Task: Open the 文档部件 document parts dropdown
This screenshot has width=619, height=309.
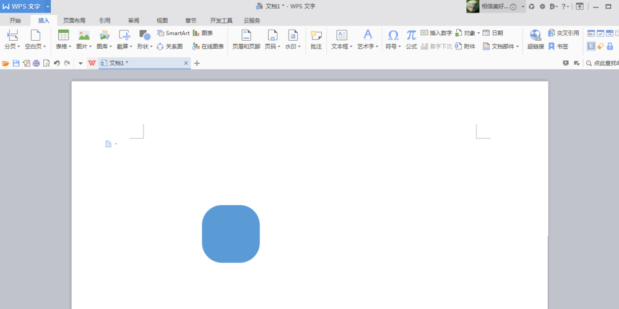Action: click(x=501, y=46)
